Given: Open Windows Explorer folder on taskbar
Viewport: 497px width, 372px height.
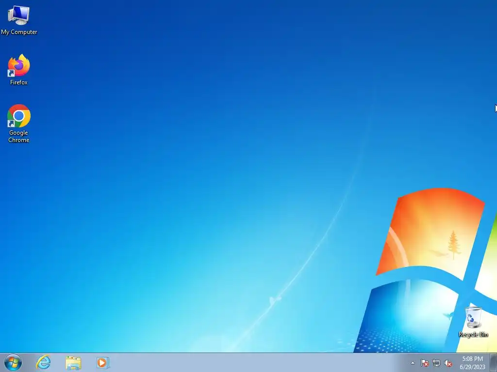Looking at the screenshot, I should [x=73, y=363].
